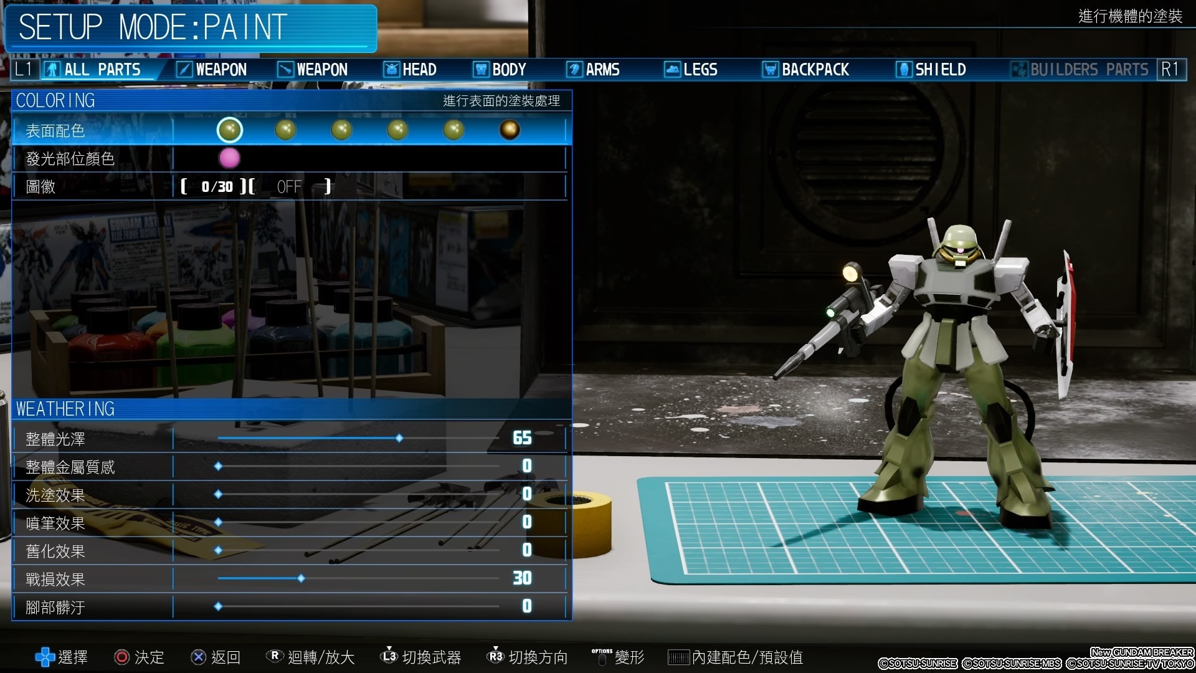
Task: Click the SETUP MODE:PAINT title
Action: pyautogui.click(x=153, y=27)
